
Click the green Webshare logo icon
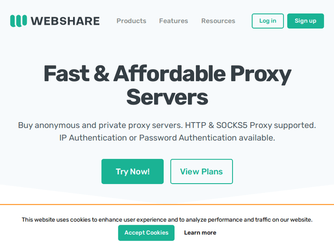pos(19,21)
